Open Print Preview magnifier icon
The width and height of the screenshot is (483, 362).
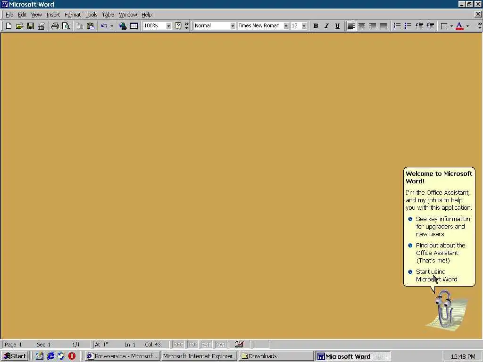pyautogui.click(x=66, y=26)
